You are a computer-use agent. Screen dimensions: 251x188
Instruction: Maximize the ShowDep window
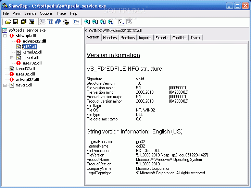237,6
